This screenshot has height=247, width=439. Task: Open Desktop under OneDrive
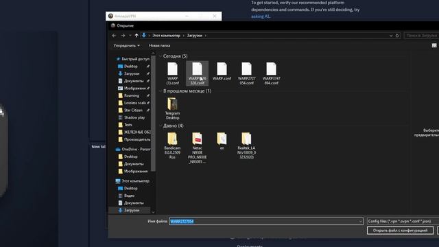tap(131, 156)
